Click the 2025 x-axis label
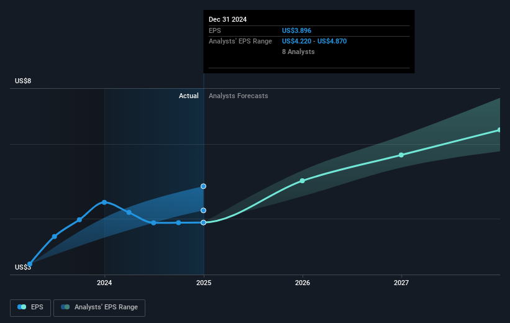This screenshot has width=510, height=323. pos(204,283)
